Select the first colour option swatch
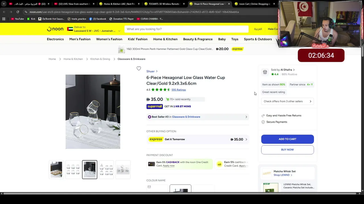364x204 pixels. [158, 188]
